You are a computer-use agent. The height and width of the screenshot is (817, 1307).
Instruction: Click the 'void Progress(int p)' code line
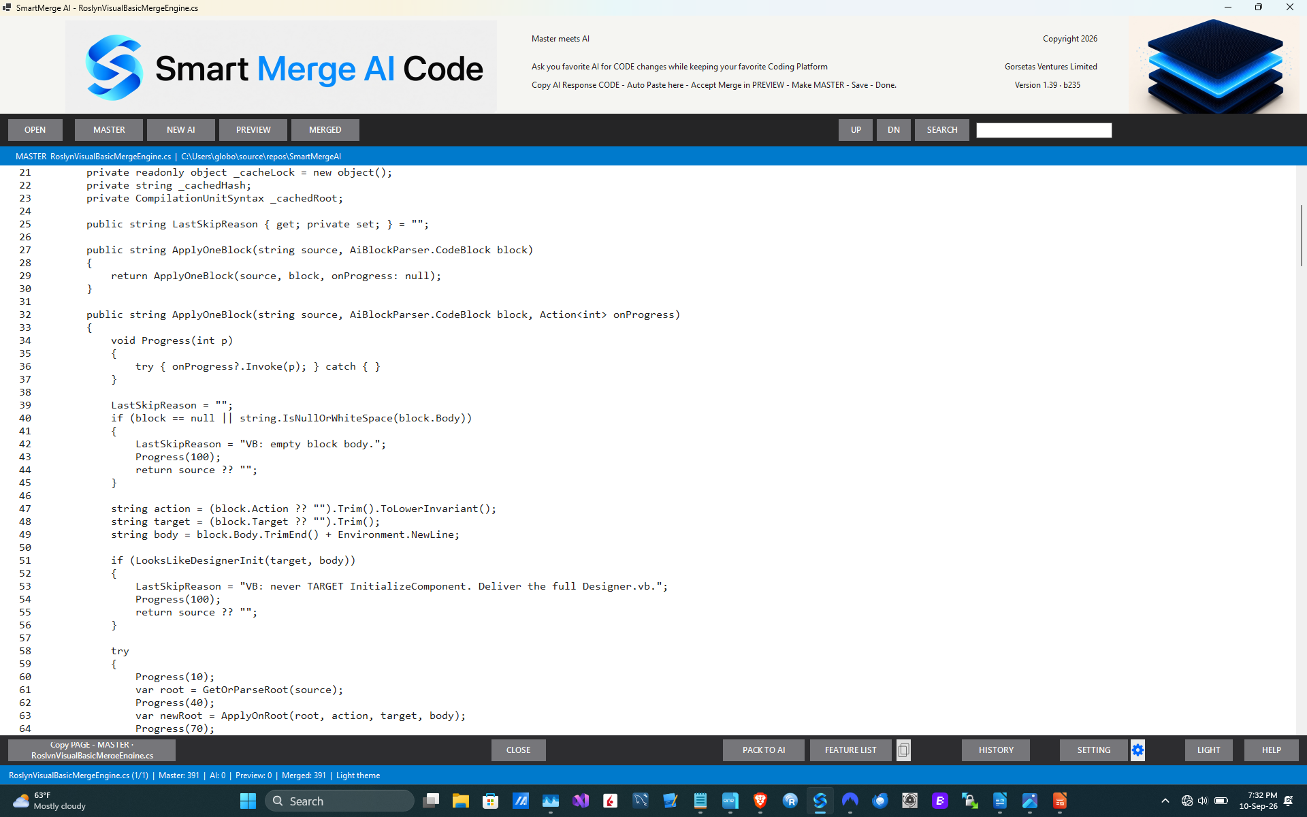[172, 340]
